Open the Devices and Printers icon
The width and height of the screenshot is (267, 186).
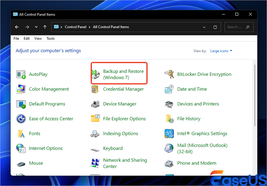coord(169,104)
